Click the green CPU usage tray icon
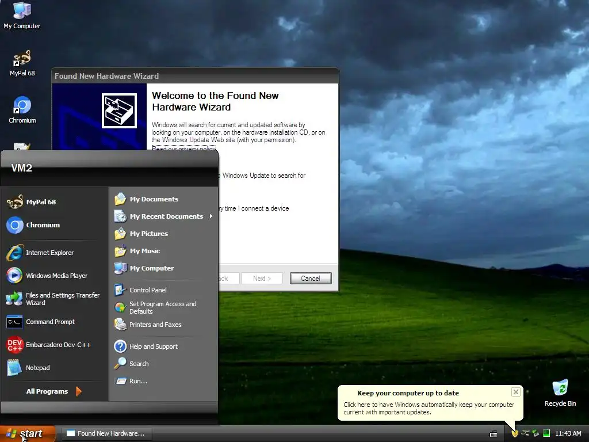 (546, 433)
